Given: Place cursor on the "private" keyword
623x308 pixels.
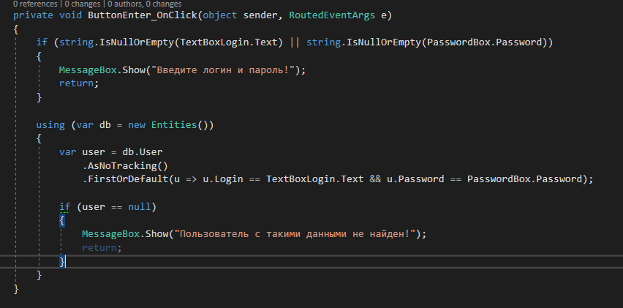Looking at the screenshot, I should tap(33, 15).
